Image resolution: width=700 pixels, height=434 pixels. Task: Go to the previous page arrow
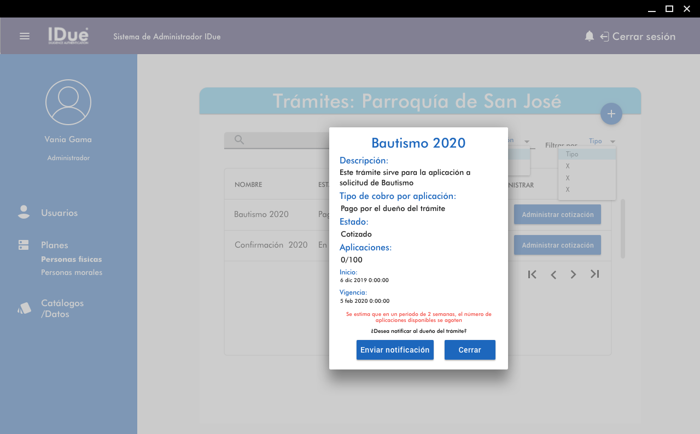pos(553,274)
